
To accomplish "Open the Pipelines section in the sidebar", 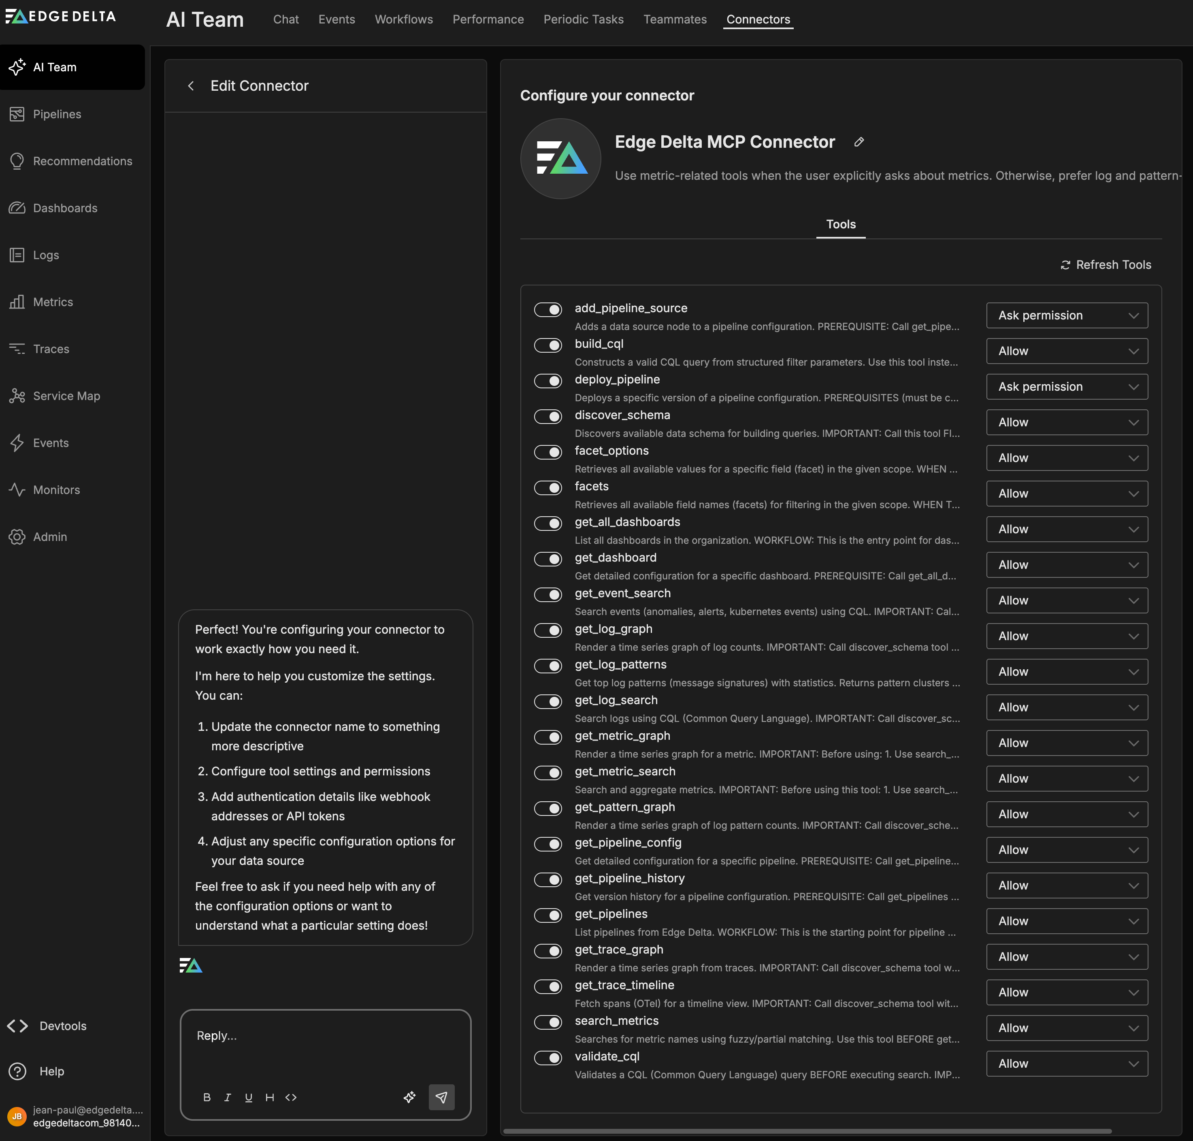I will point(57,114).
